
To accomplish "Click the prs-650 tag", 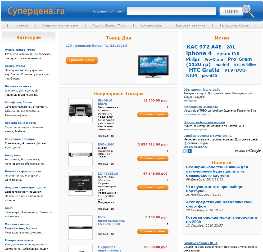I will pos(209,76).
